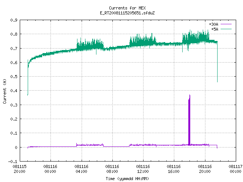Screen dimensions: 243x182
Task: Click the 0.3 y-axis tick label
Action: click(14, 105)
